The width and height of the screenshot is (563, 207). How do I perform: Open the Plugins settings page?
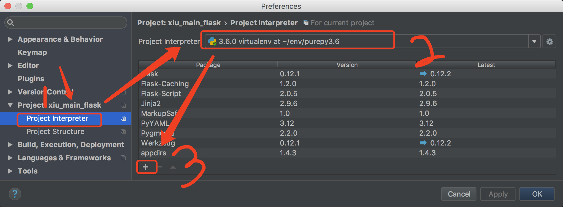pyautogui.click(x=31, y=79)
